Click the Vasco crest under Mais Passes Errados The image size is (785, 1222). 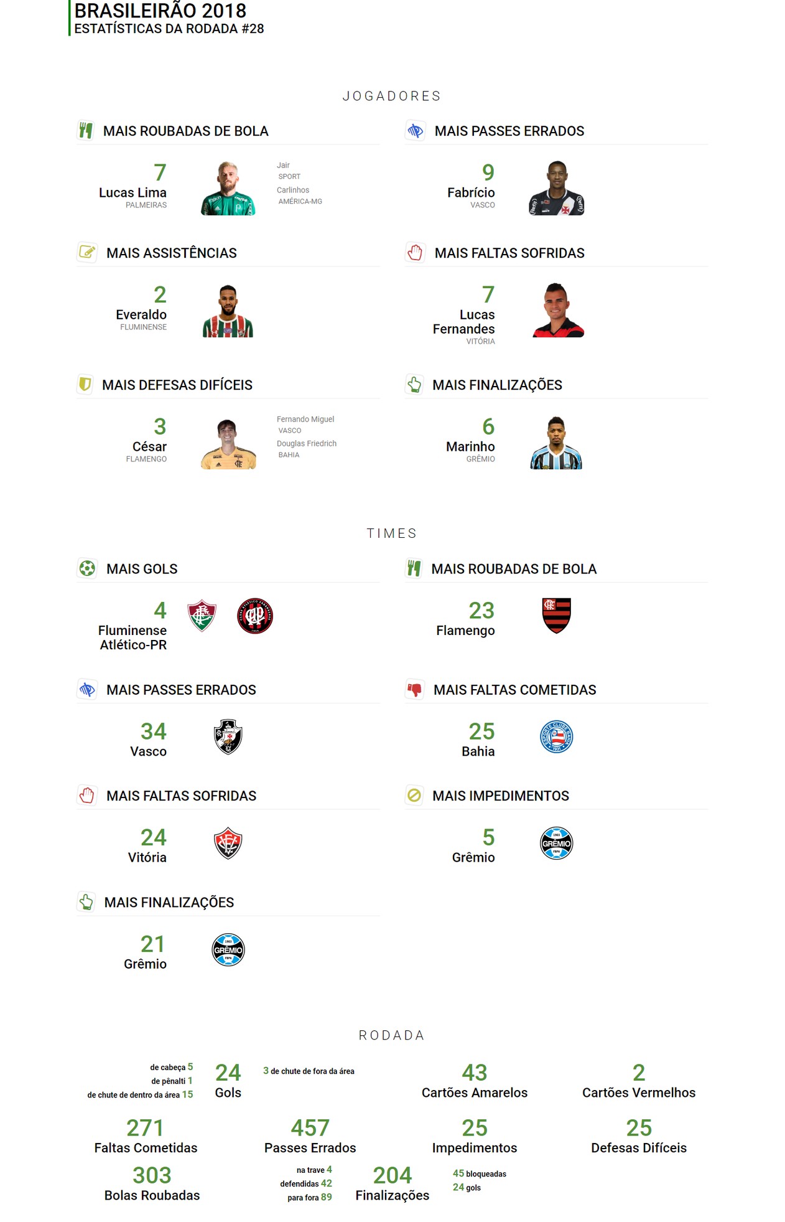(x=228, y=737)
